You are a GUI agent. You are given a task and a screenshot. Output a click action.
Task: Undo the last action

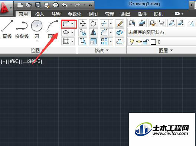(65, 5)
